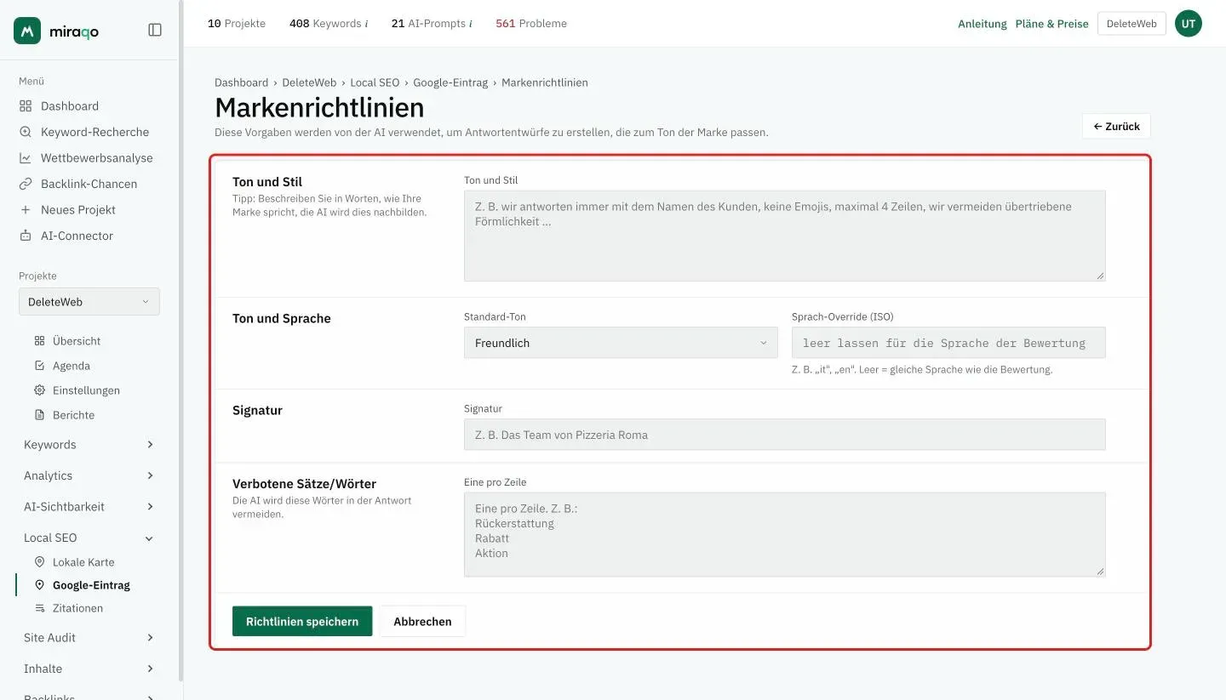Screen dimensions: 1226x700
Task: Open Google-Eintrag in the breadcrumb
Action: pyautogui.click(x=450, y=83)
